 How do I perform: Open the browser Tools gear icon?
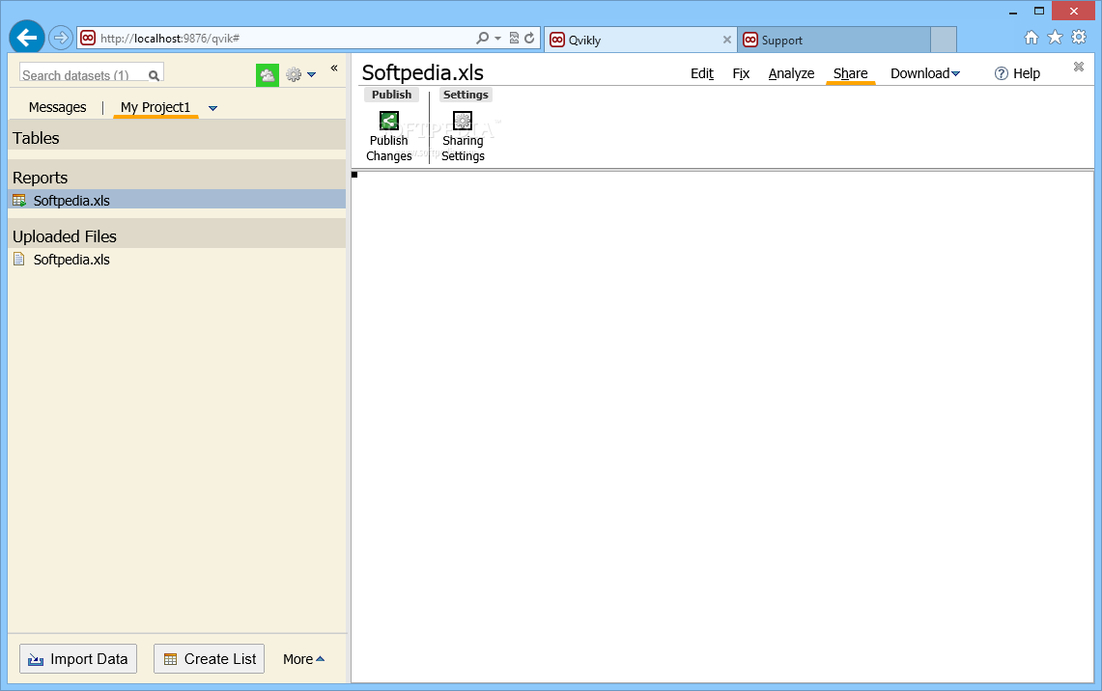pos(1079,38)
